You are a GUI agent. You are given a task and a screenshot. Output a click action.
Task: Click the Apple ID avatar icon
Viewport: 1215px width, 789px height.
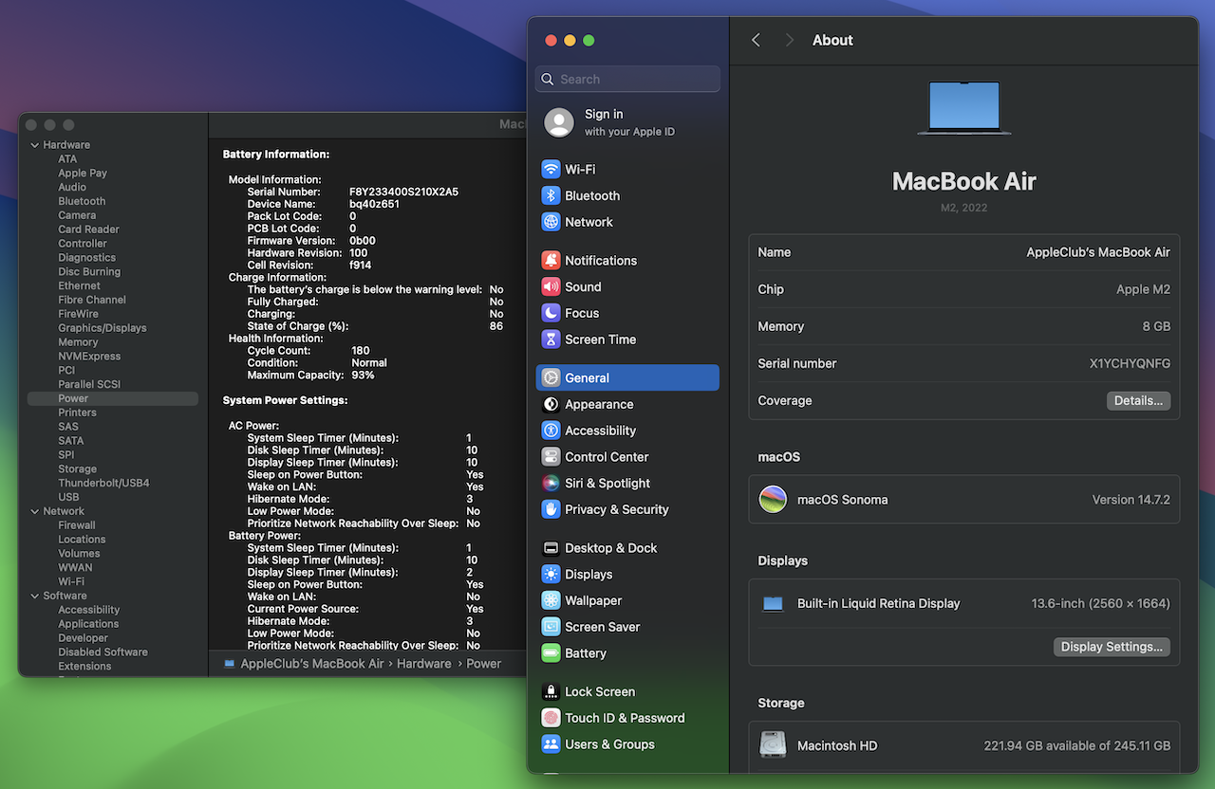pyautogui.click(x=559, y=122)
